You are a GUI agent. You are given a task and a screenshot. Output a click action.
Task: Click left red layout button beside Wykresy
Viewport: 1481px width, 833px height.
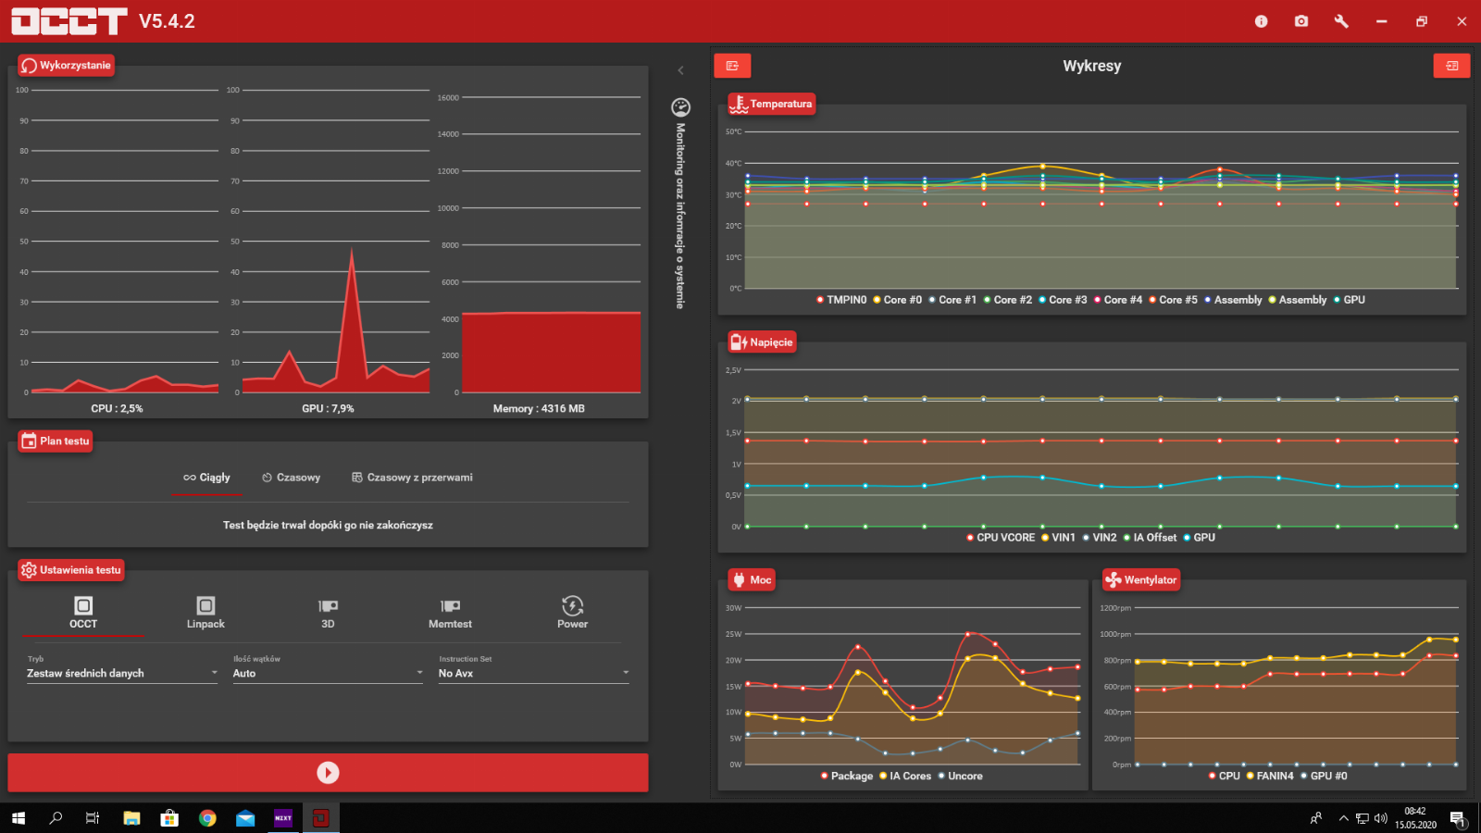tap(732, 66)
